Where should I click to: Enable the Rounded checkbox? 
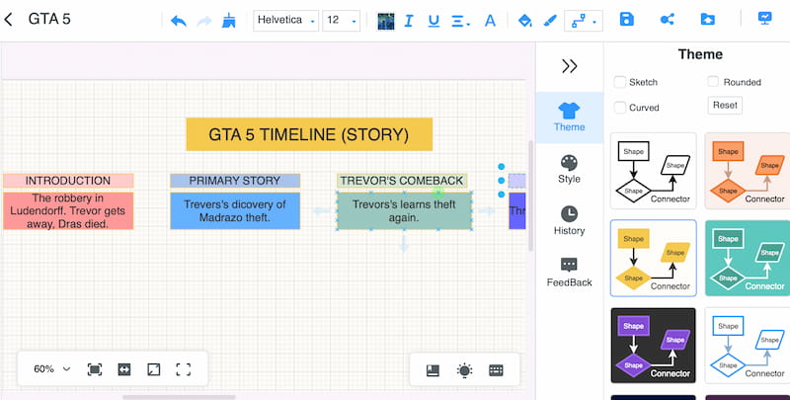(x=713, y=82)
